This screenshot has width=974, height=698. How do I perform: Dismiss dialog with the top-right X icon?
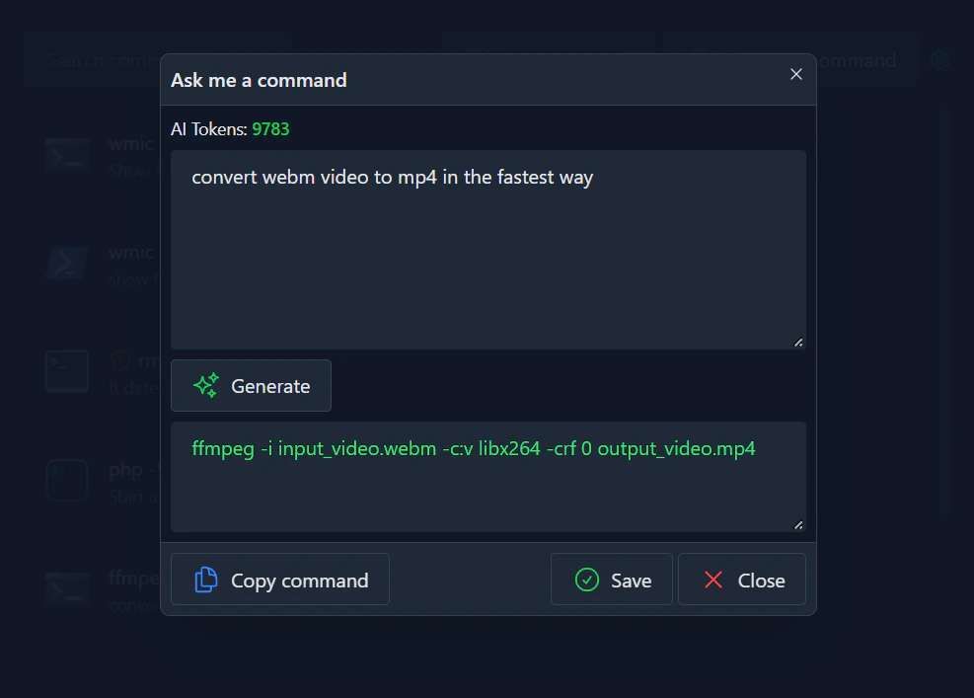click(x=796, y=75)
